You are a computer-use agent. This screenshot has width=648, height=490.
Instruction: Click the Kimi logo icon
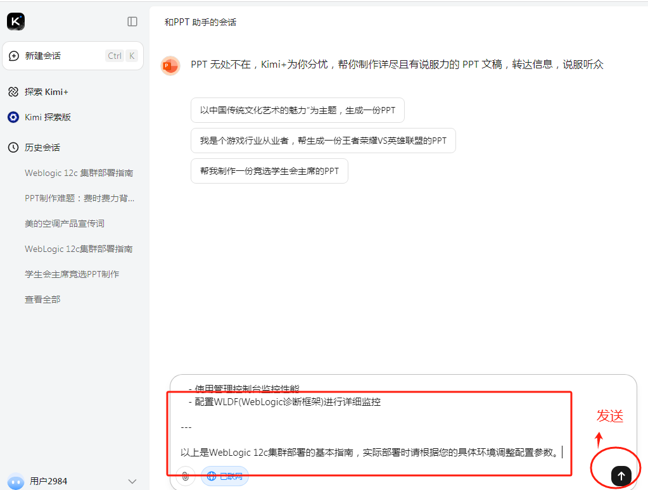[16, 22]
